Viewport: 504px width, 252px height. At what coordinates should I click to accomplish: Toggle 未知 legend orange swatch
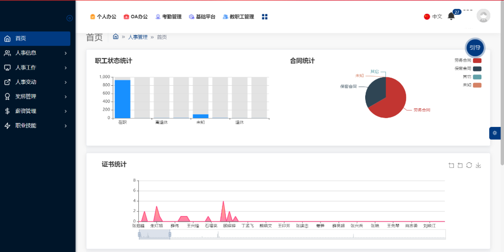[x=477, y=85]
